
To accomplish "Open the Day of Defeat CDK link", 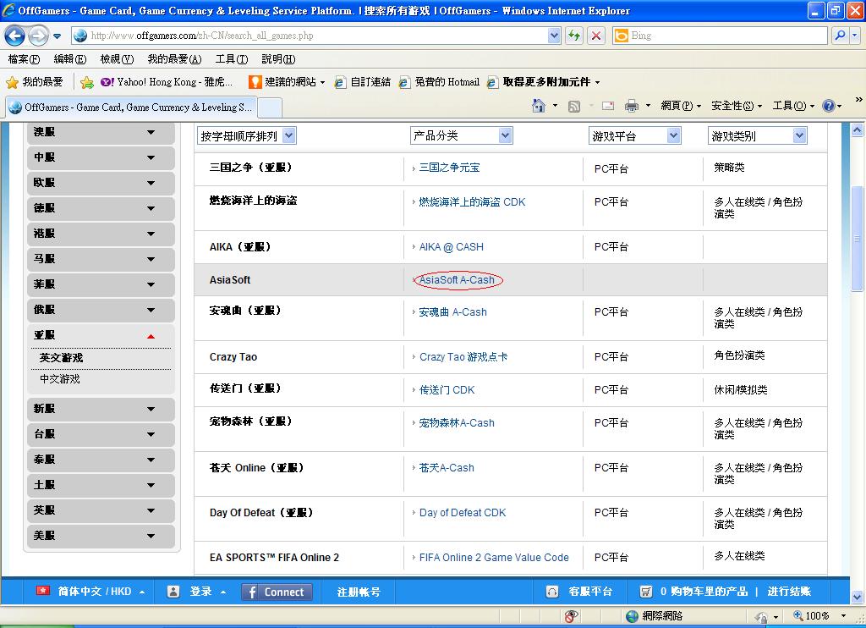I will tap(463, 513).
